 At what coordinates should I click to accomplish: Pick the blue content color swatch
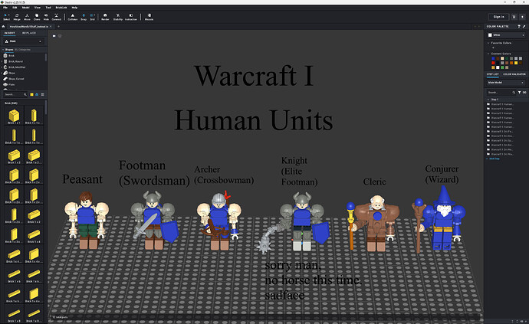click(493, 58)
